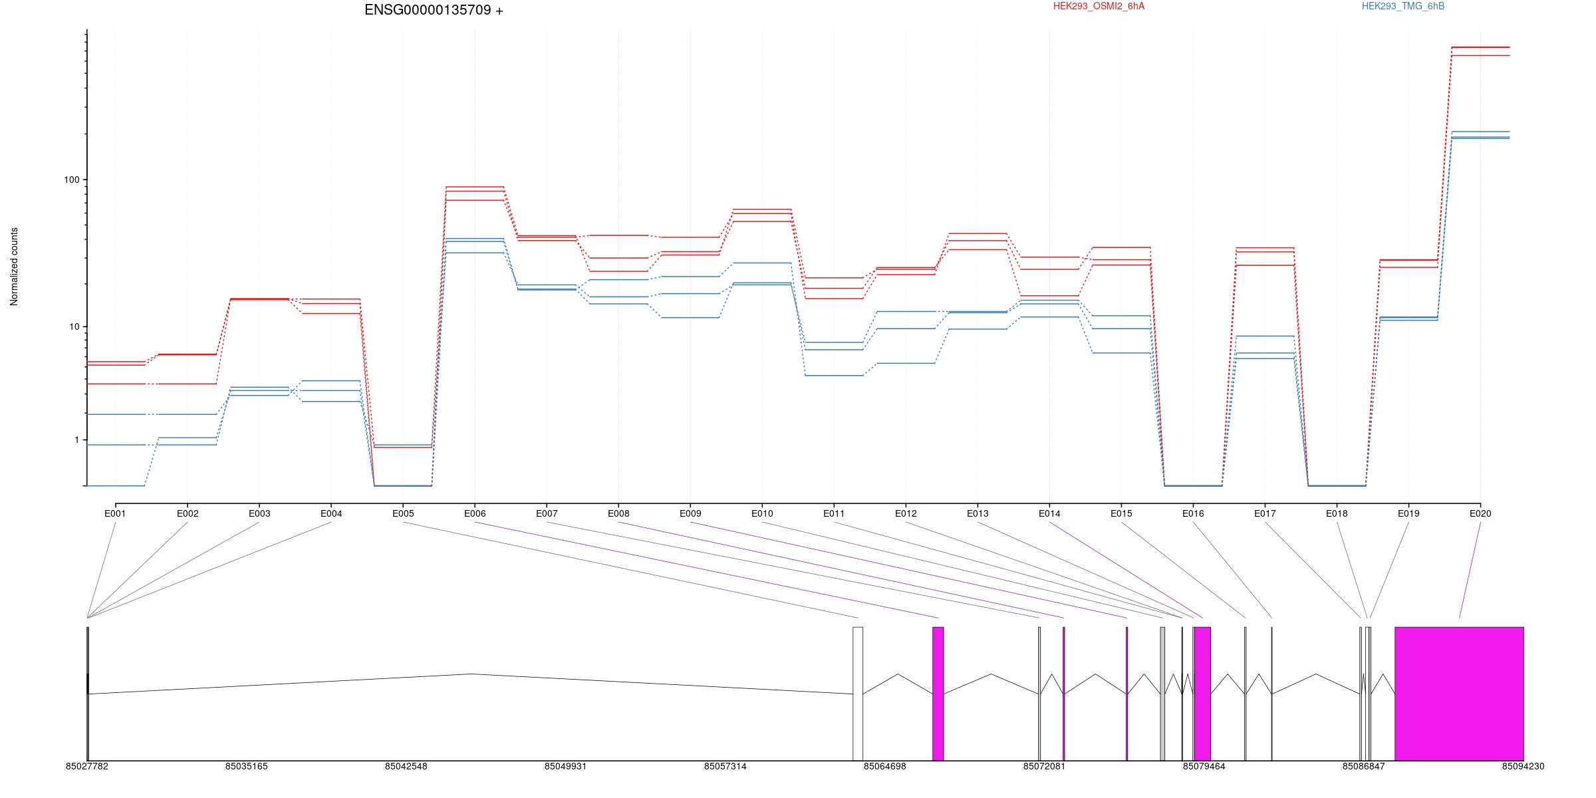
Task: Click the E005 exon label
Action: (x=403, y=513)
